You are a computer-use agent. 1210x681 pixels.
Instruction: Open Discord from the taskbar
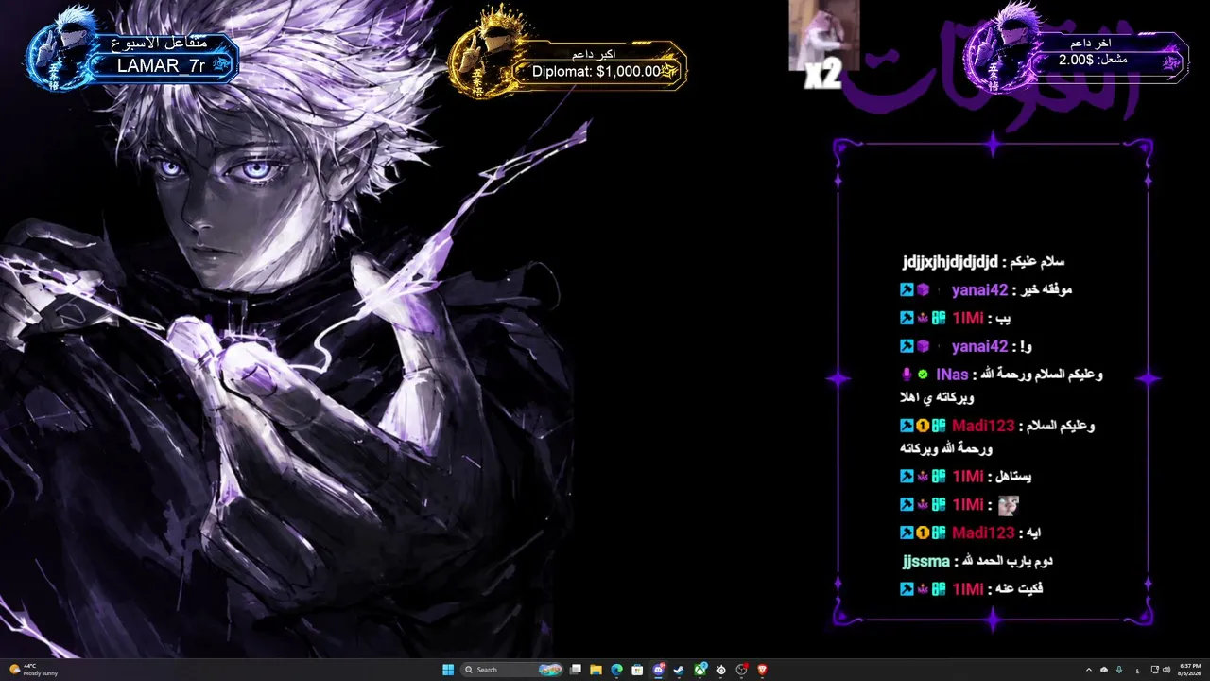click(x=659, y=670)
